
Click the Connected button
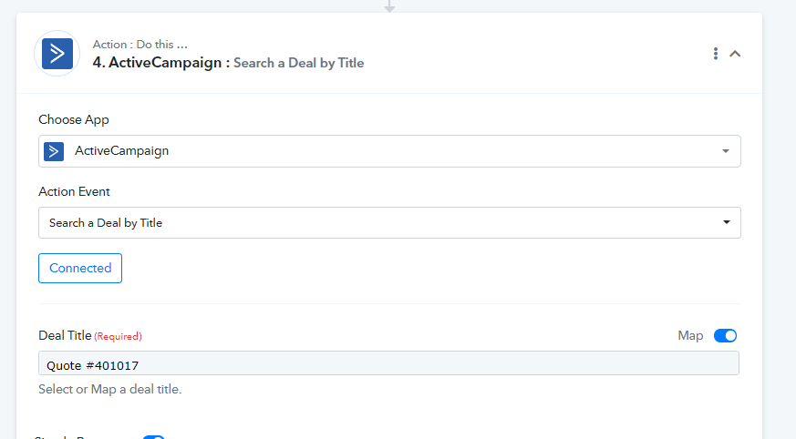point(80,268)
